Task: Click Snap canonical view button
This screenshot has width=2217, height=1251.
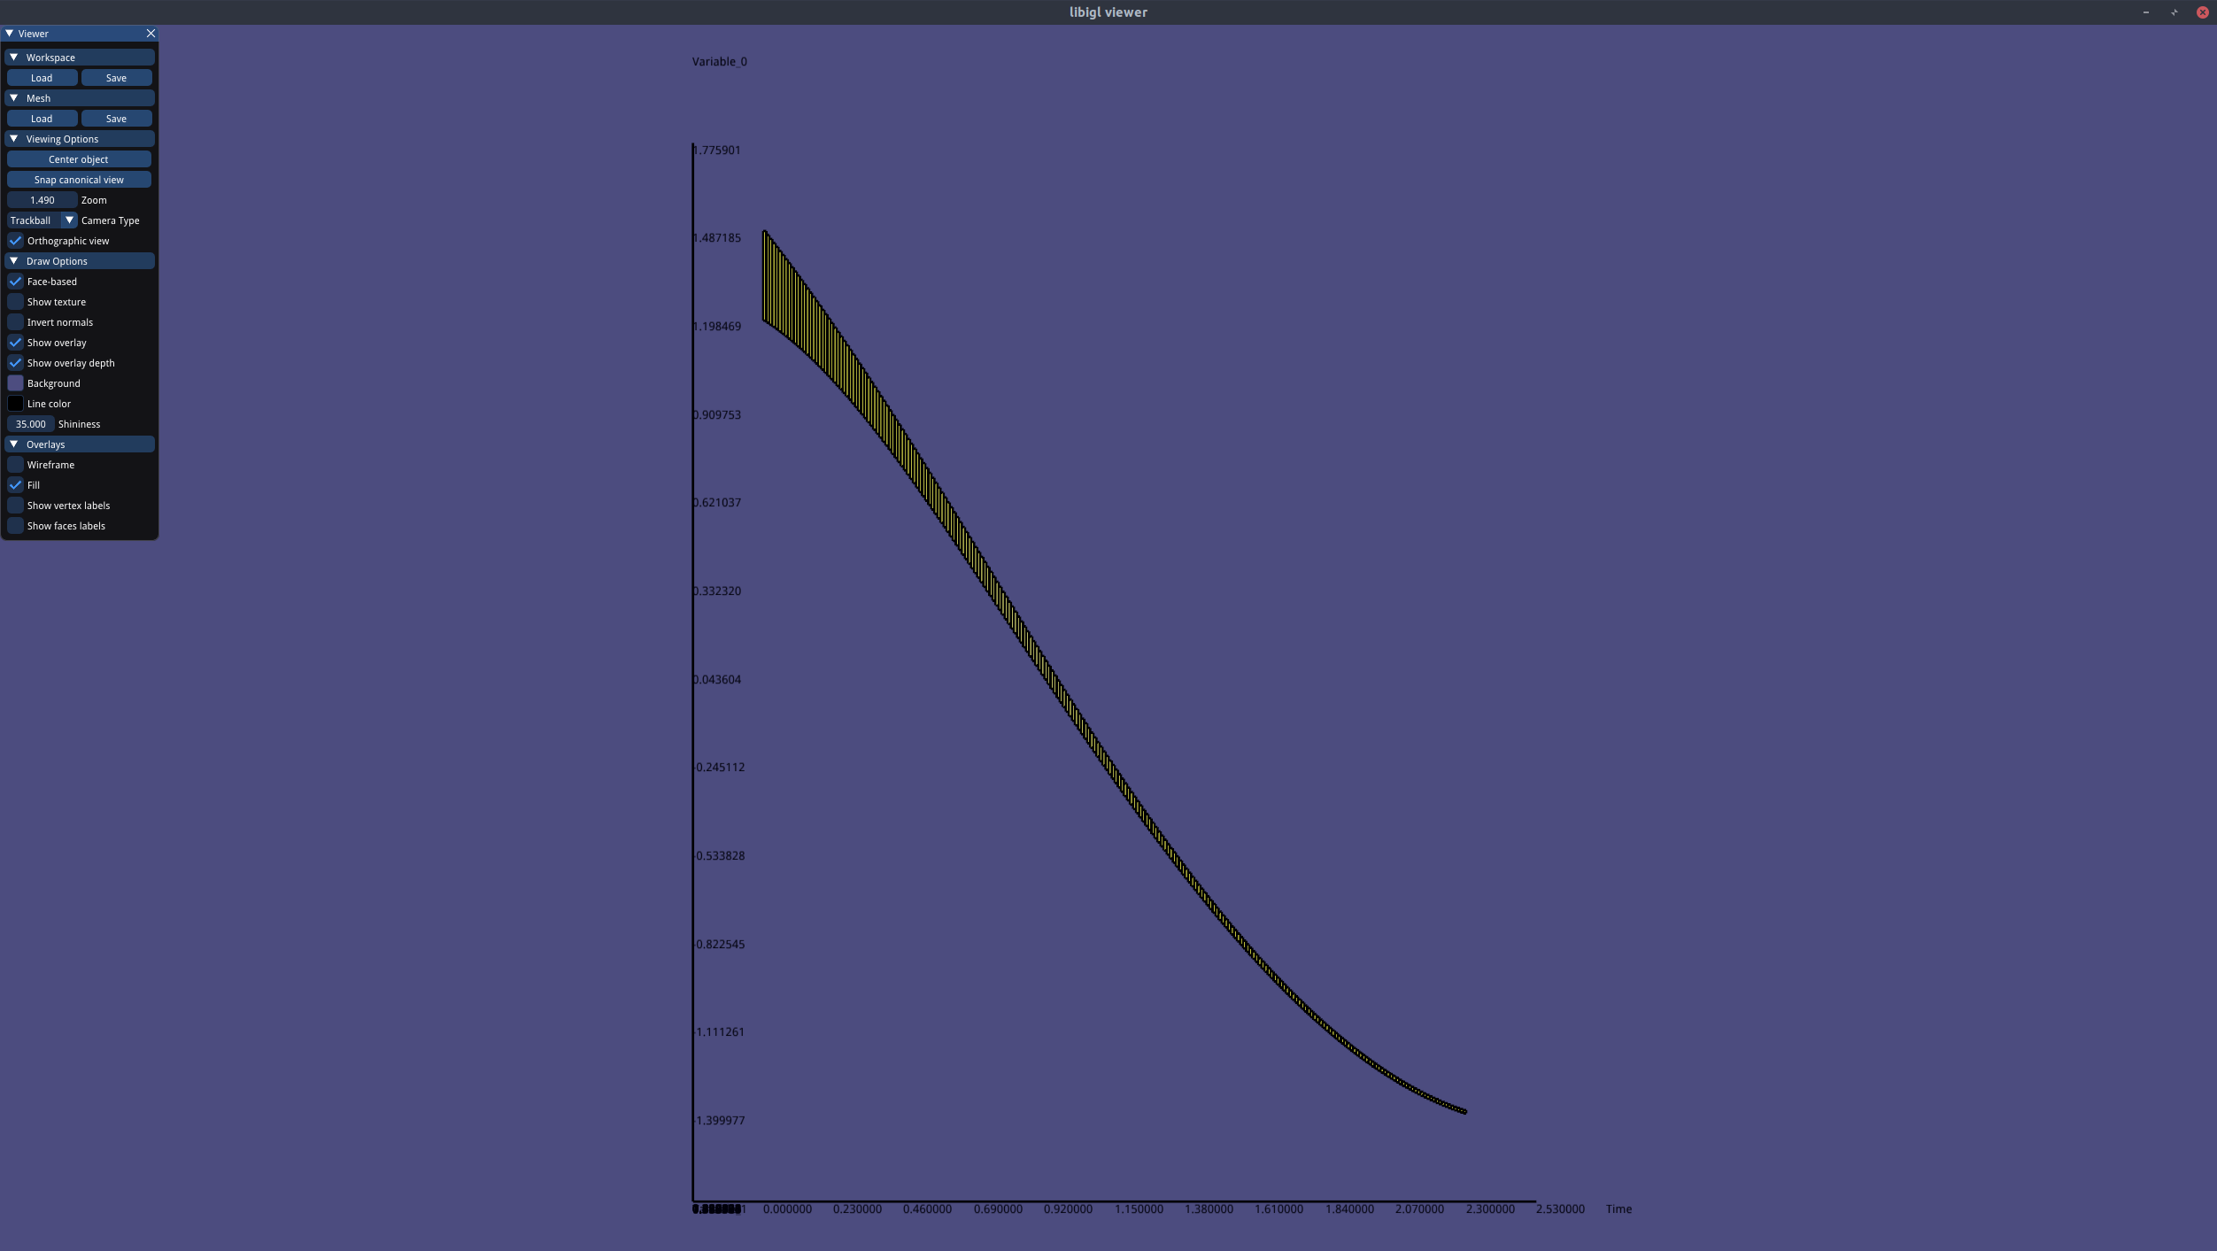Action: [79, 180]
